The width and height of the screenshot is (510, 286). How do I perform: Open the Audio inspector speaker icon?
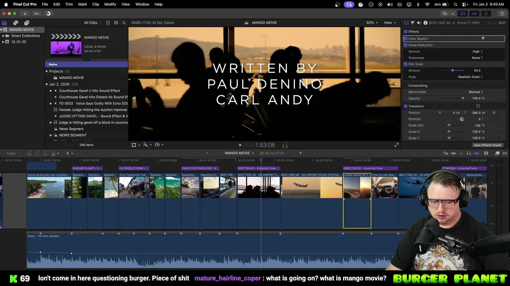click(x=419, y=23)
